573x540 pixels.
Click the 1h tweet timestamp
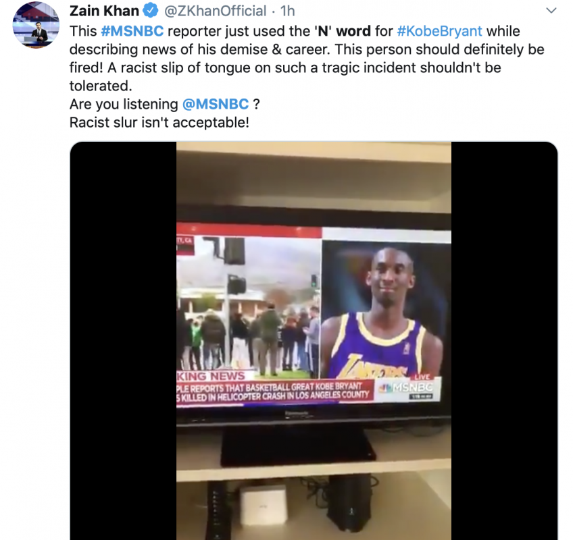pyautogui.click(x=288, y=11)
